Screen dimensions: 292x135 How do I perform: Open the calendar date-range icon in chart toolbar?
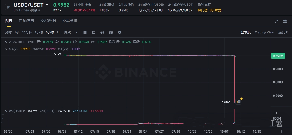point(85,32)
